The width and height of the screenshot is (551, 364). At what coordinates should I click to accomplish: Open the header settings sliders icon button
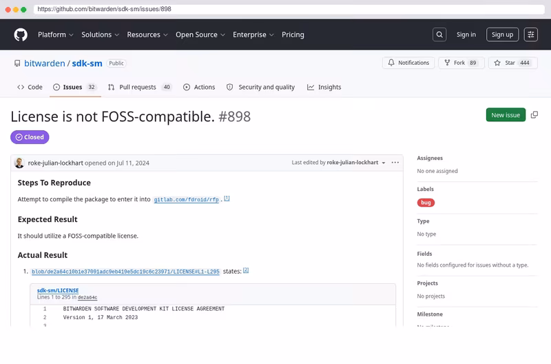pos(530,34)
